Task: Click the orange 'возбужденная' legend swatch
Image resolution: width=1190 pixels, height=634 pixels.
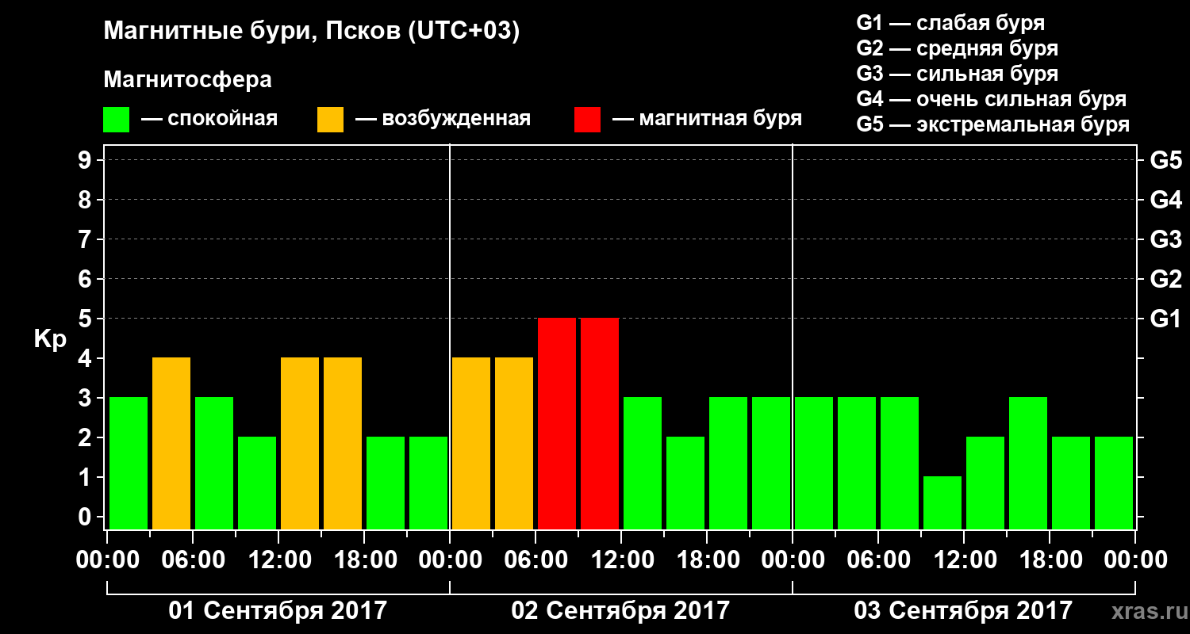Action: coord(330,120)
